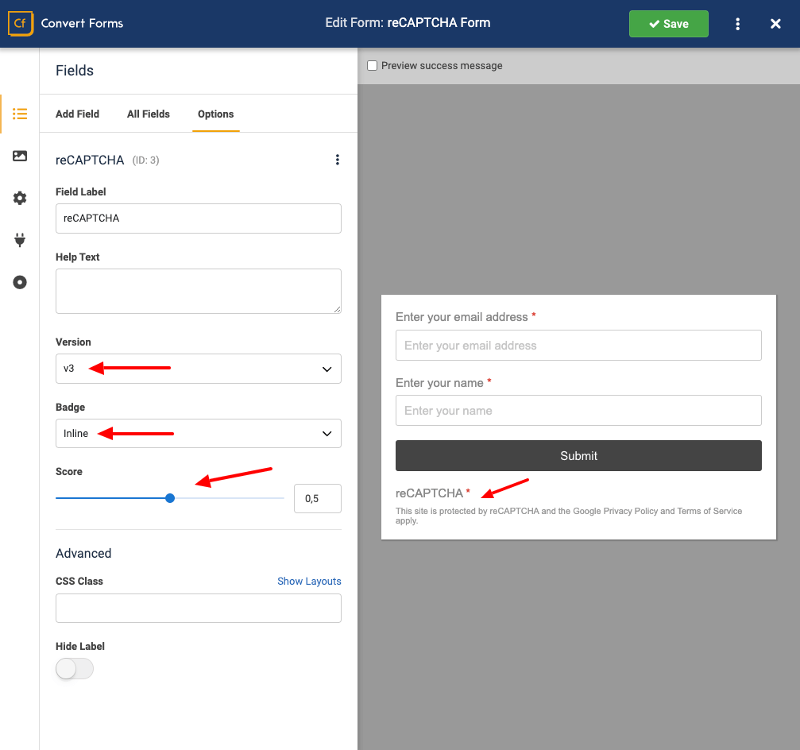This screenshot has width=800, height=750.
Task: Click the Convert Forms logo icon
Action: (x=21, y=24)
